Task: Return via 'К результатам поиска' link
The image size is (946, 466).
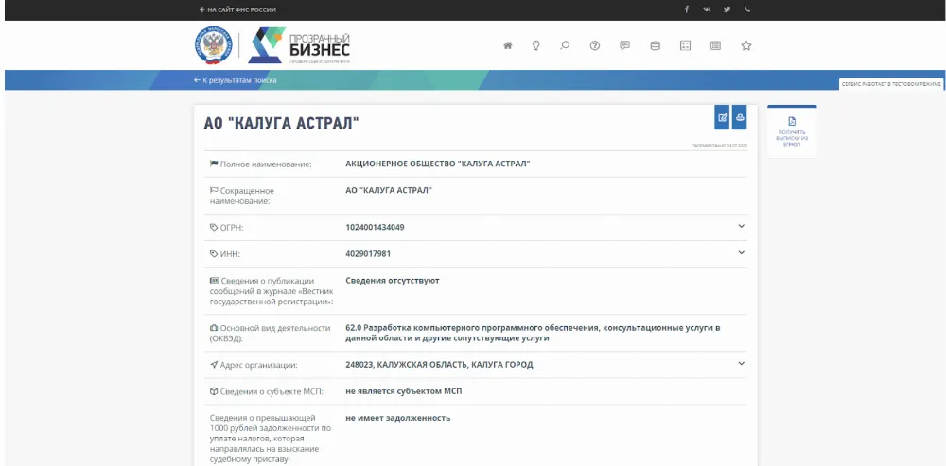Action: 236,80
